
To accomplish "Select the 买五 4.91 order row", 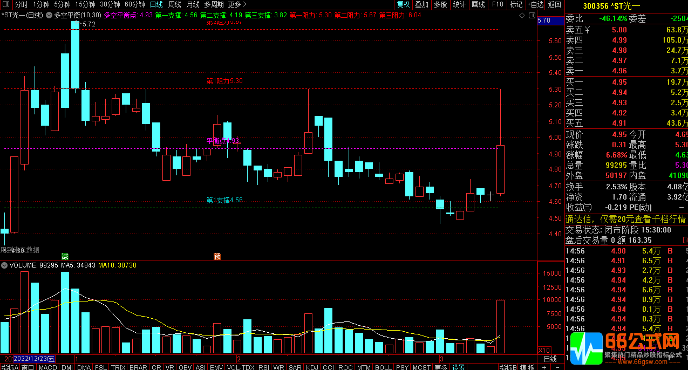I will point(626,123).
